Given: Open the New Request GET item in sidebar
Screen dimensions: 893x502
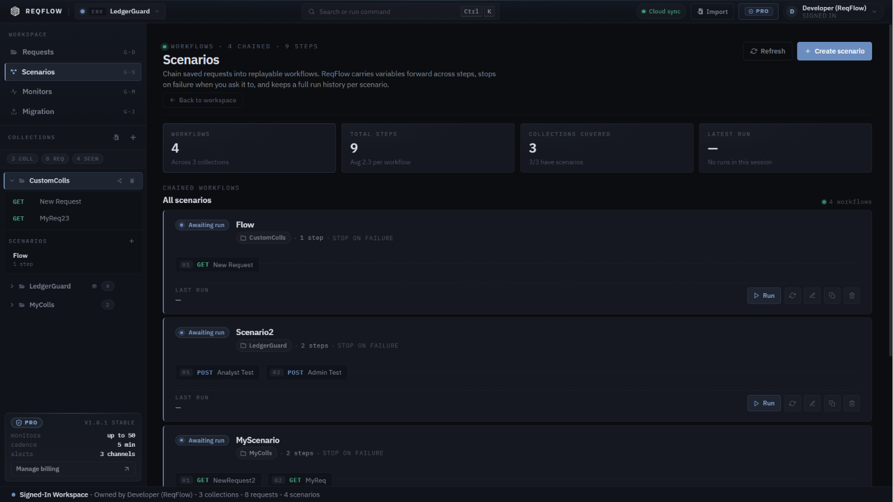Looking at the screenshot, I should pyautogui.click(x=73, y=202).
